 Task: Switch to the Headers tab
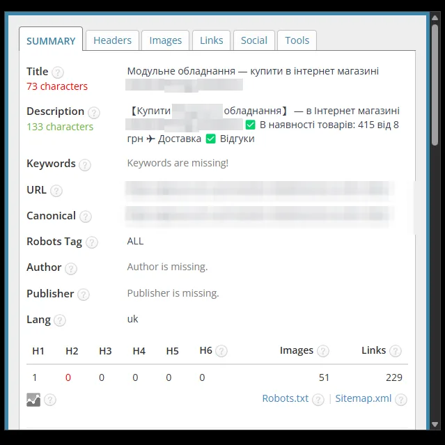[112, 40]
